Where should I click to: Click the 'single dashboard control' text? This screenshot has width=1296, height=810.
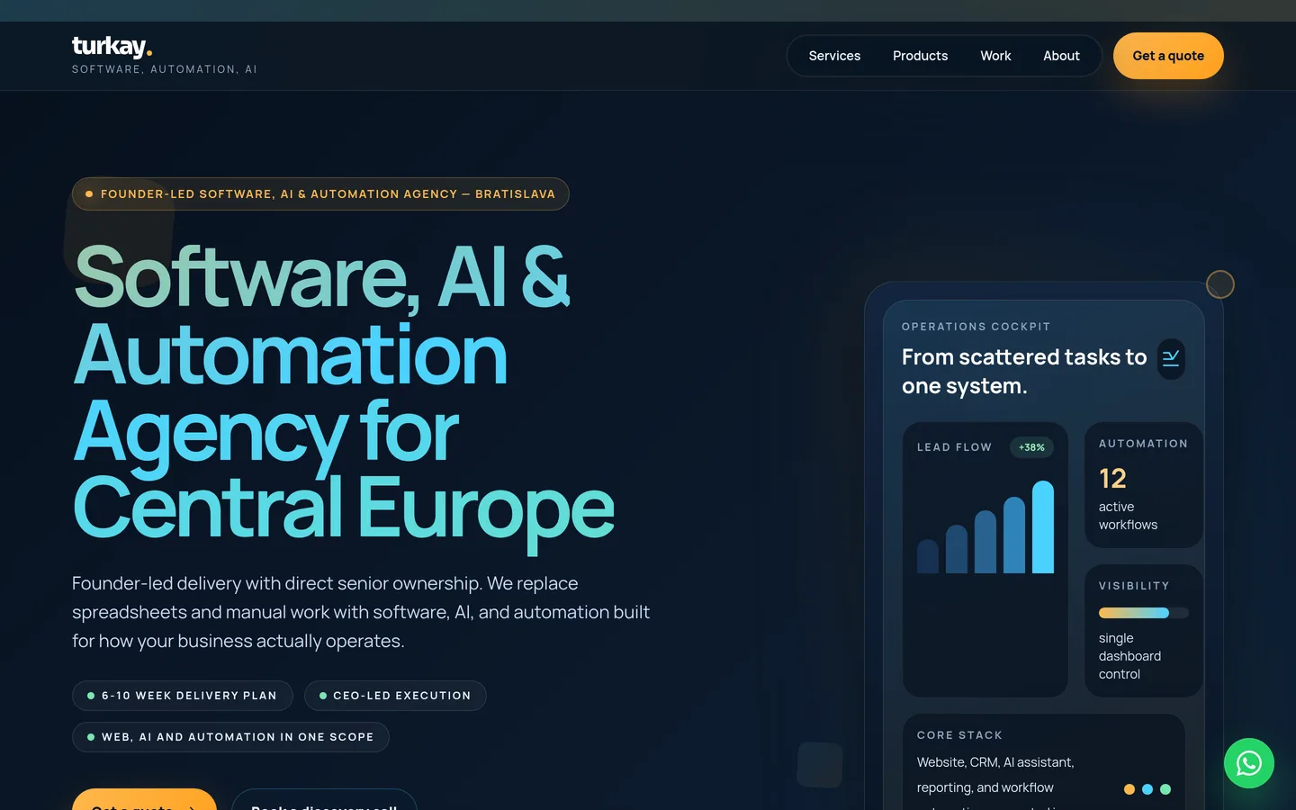click(x=1129, y=656)
